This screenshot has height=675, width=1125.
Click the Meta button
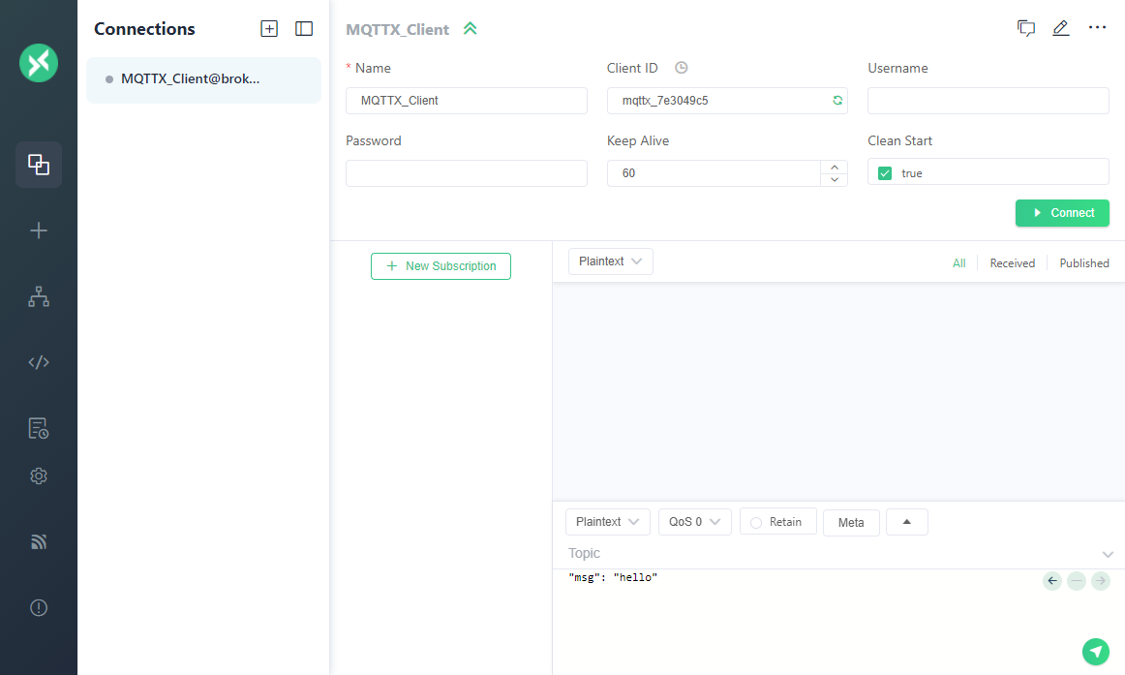(x=851, y=522)
